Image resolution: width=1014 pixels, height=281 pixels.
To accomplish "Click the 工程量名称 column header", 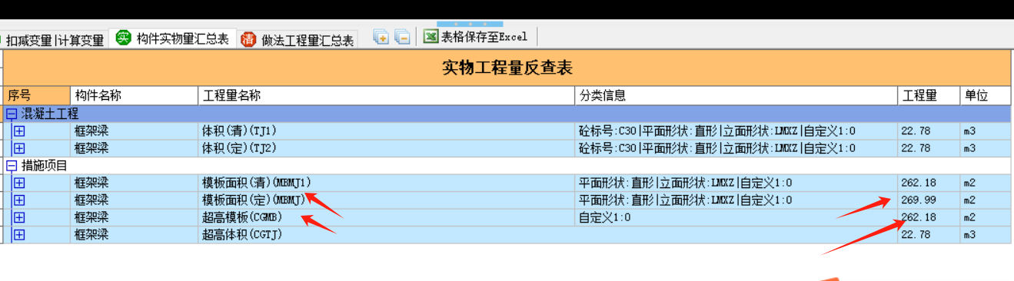I will 387,96.
